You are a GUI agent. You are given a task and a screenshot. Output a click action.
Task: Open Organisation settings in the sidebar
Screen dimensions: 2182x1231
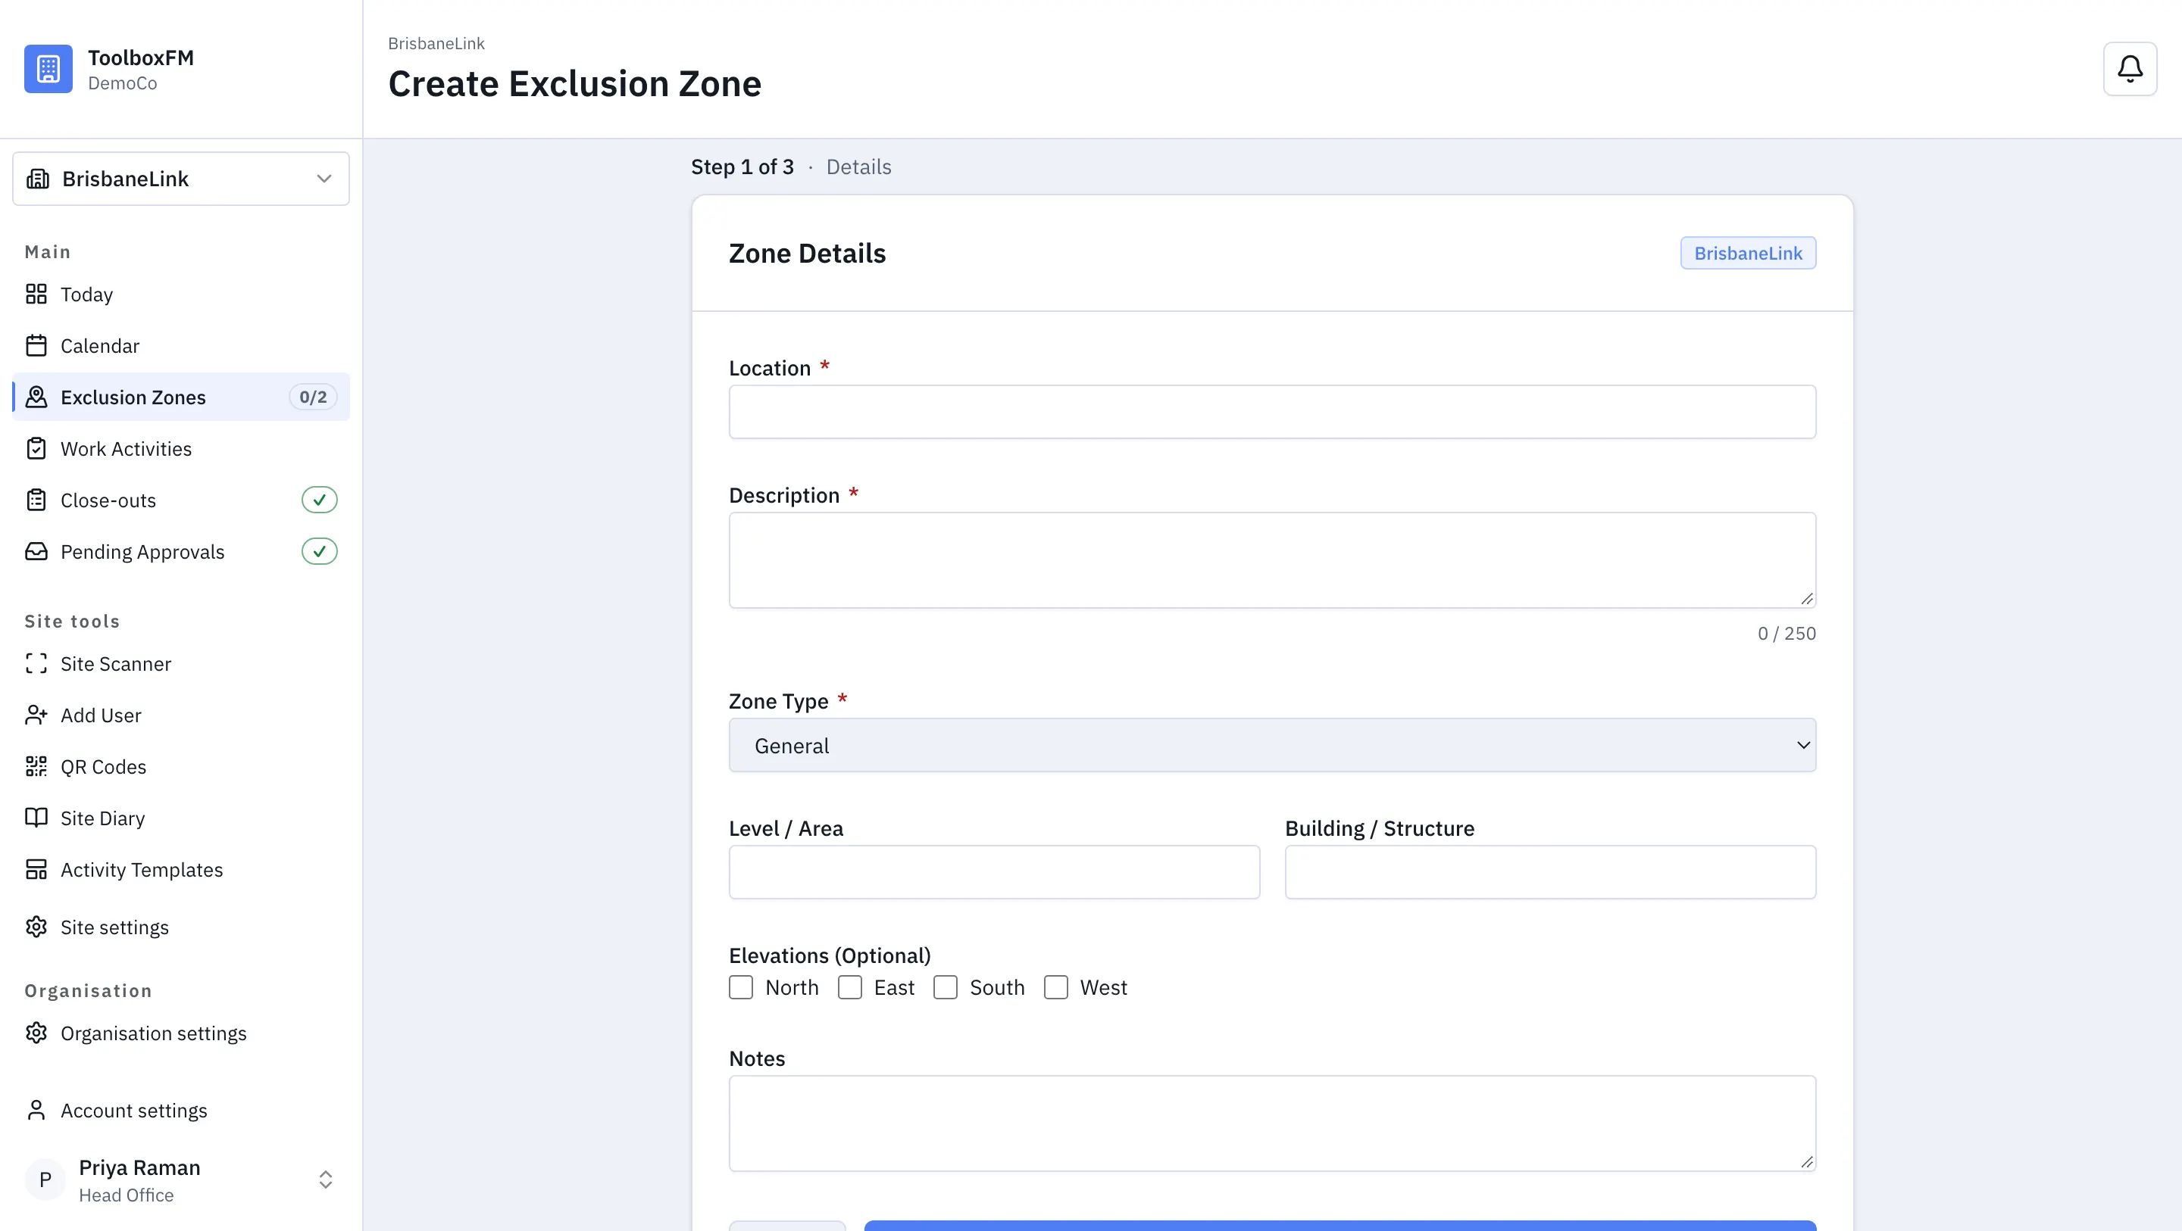pyautogui.click(x=181, y=1033)
